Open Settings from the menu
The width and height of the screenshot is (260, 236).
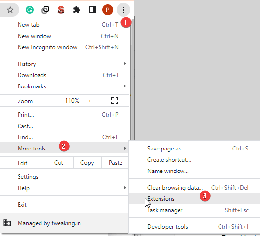(64, 177)
